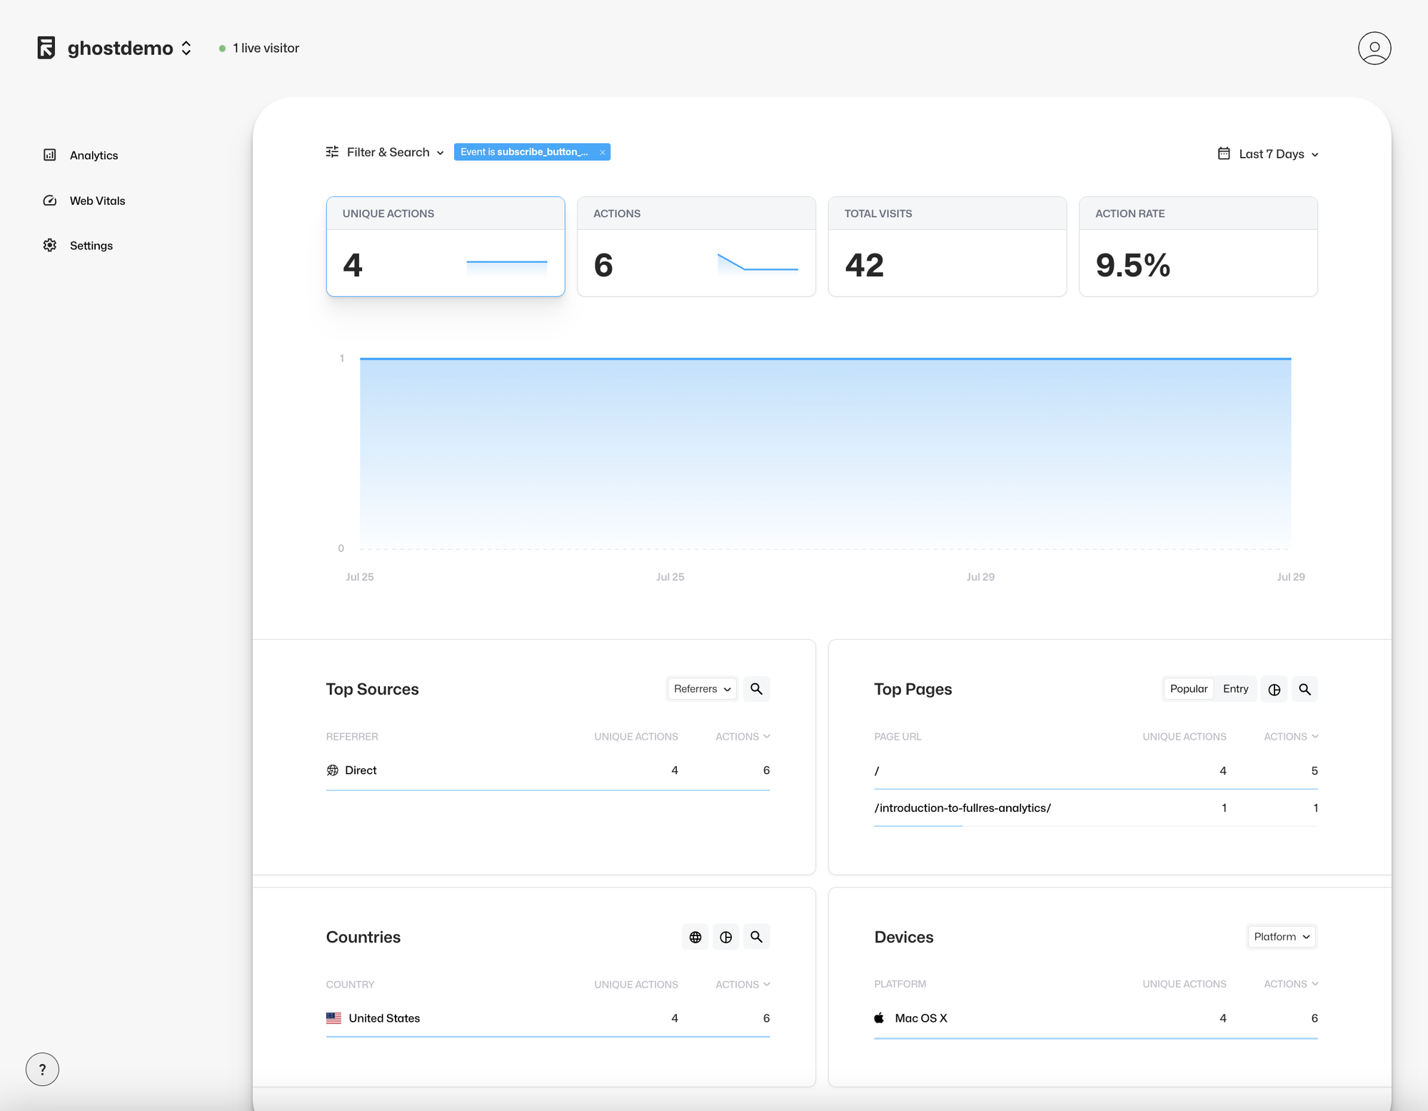Open the help question mark button
1428x1111 pixels.
pos(42,1069)
